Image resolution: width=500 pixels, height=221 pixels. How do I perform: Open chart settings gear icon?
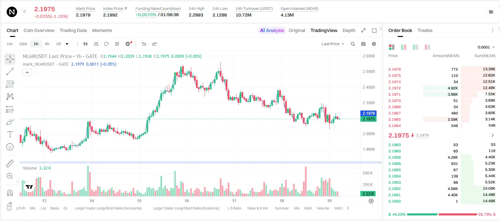point(374,44)
